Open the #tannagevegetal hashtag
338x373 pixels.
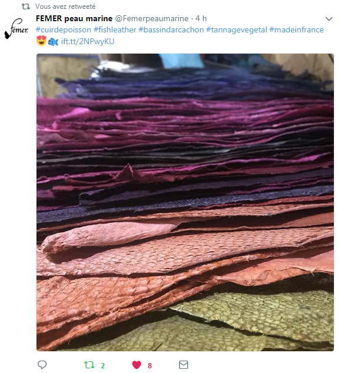click(x=237, y=29)
